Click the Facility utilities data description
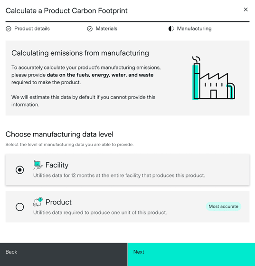Viewport: 255px width, 266px height. pos(119,176)
